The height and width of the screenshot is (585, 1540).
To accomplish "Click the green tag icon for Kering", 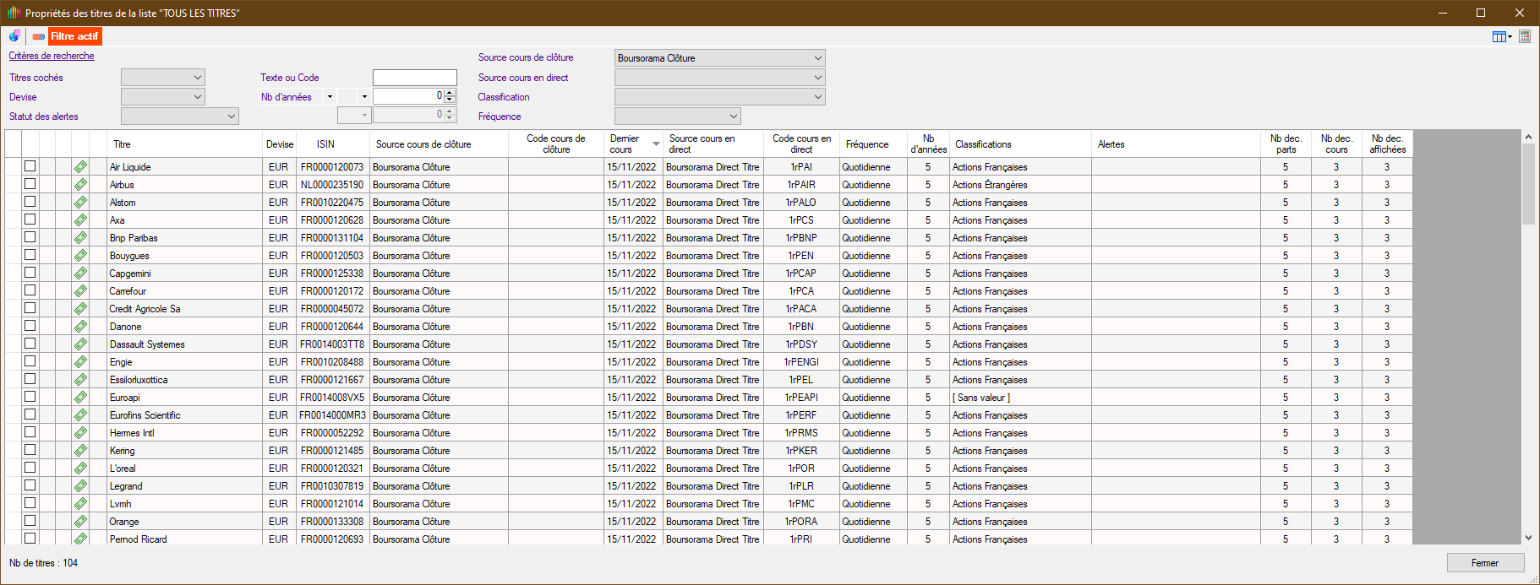I will coord(80,451).
